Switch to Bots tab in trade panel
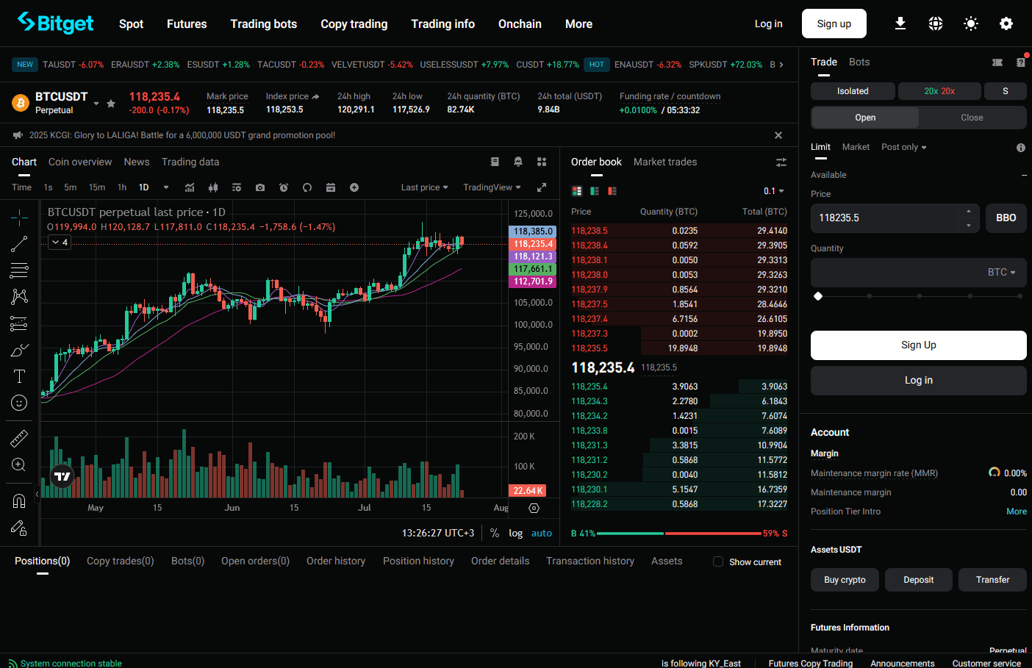This screenshot has width=1032, height=668. click(859, 62)
